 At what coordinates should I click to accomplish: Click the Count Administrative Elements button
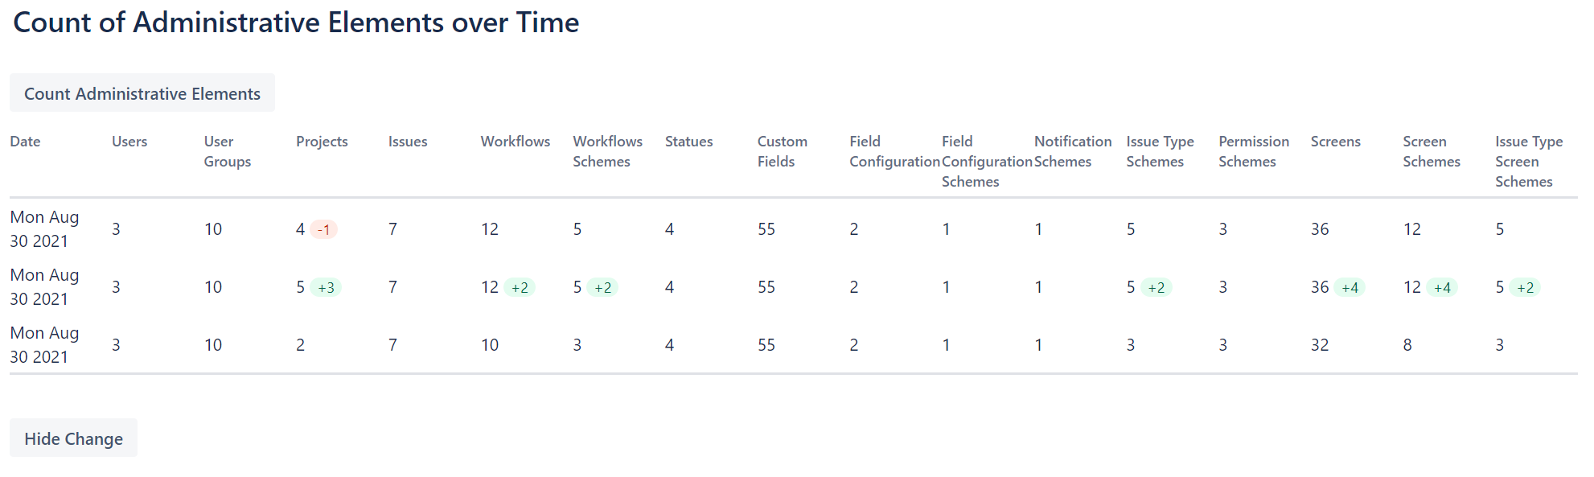coord(142,93)
